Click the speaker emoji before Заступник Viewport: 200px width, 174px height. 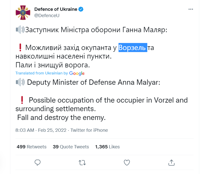click(x=20, y=30)
